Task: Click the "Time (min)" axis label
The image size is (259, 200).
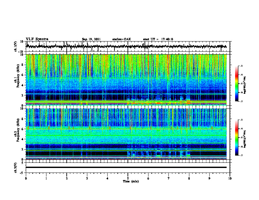Action: [x=131, y=181]
